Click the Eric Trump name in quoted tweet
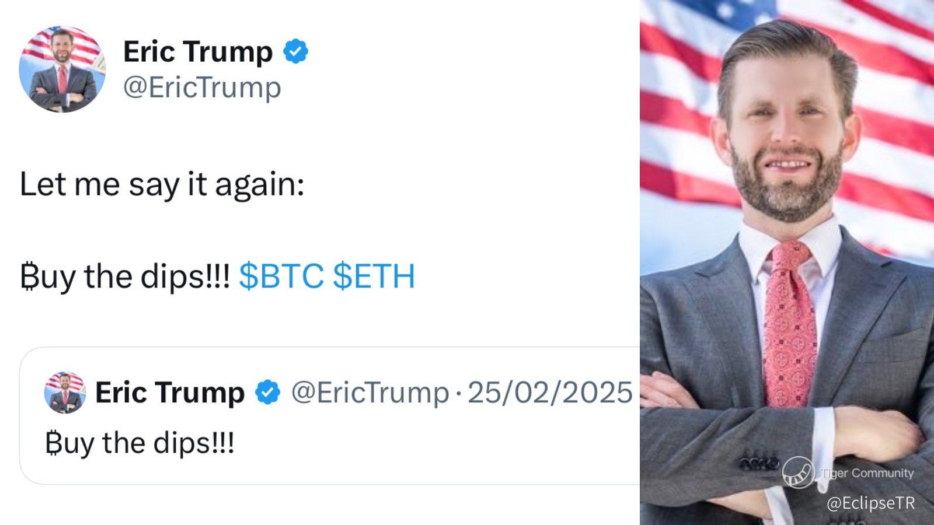 (x=170, y=392)
